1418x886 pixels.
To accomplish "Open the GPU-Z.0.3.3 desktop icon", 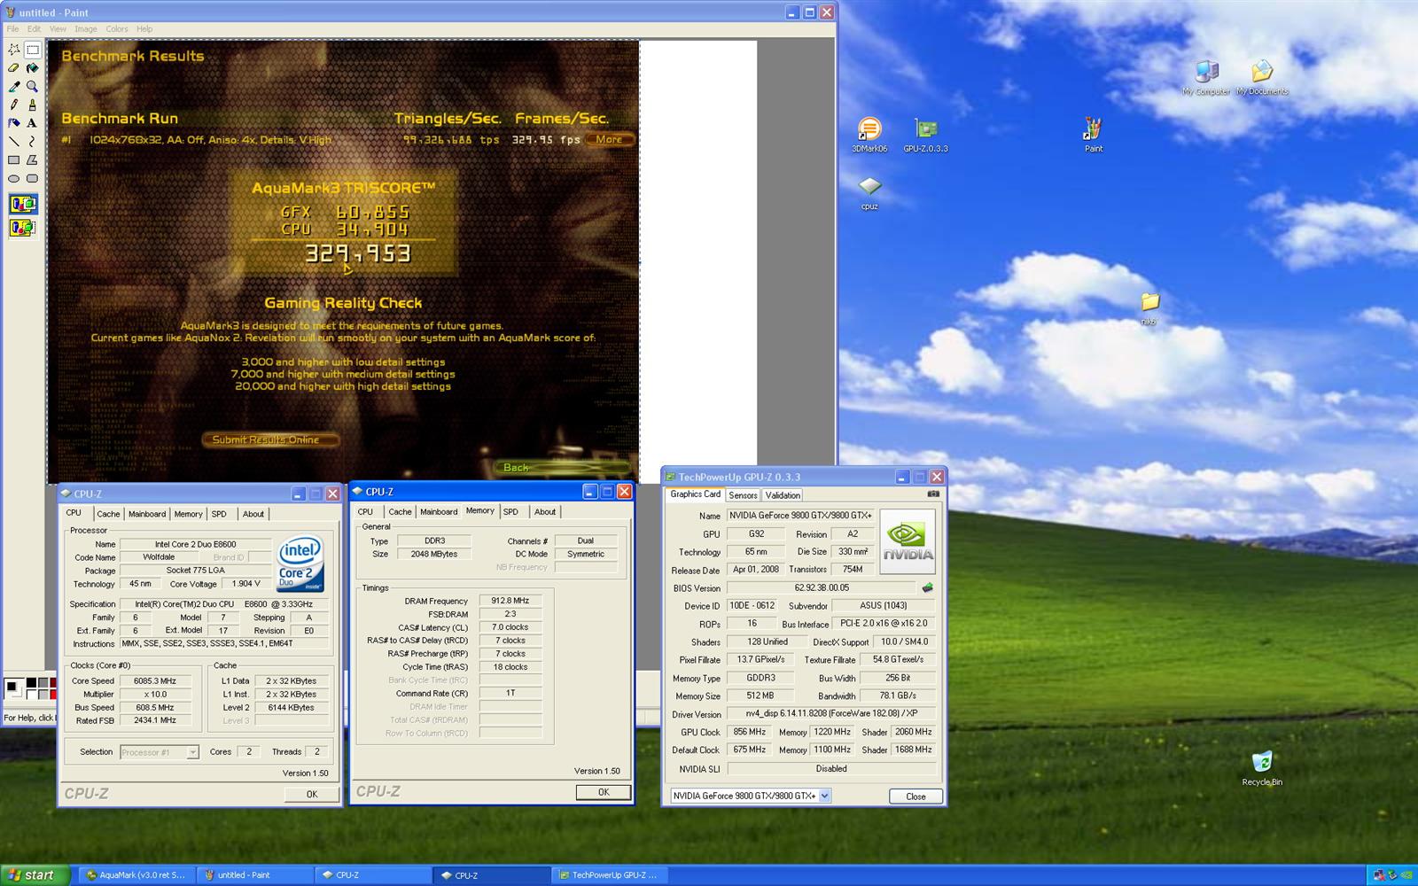I will pos(926,136).
